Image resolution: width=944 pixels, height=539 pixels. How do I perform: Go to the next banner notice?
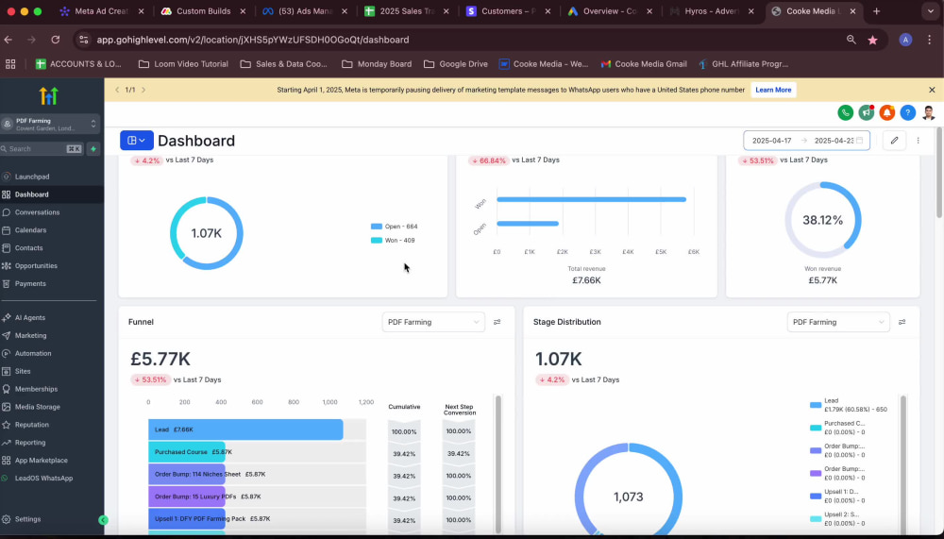pyautogui.click(x=143, y=90)
